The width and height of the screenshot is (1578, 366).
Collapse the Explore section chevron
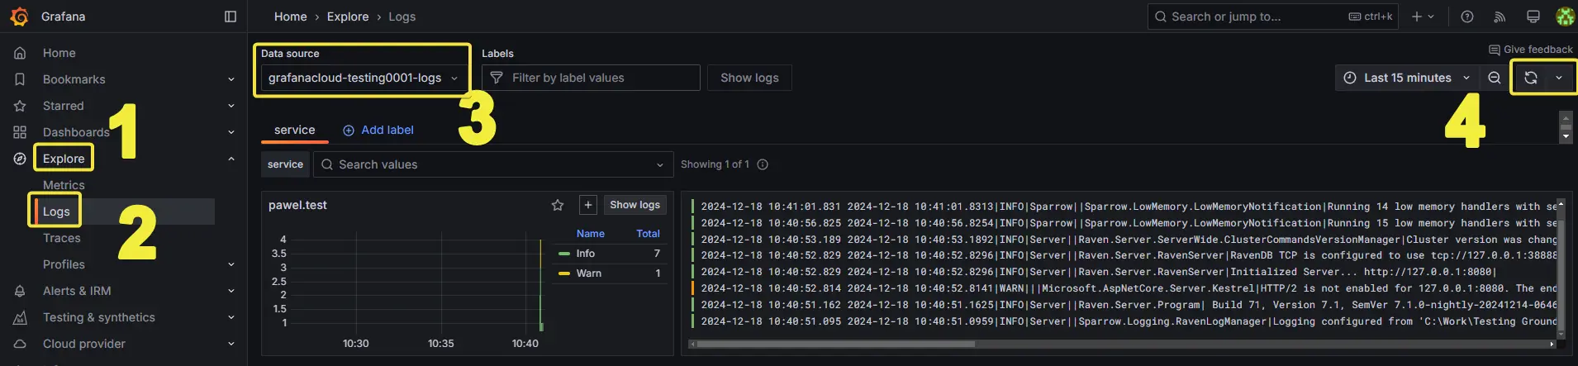231,159
